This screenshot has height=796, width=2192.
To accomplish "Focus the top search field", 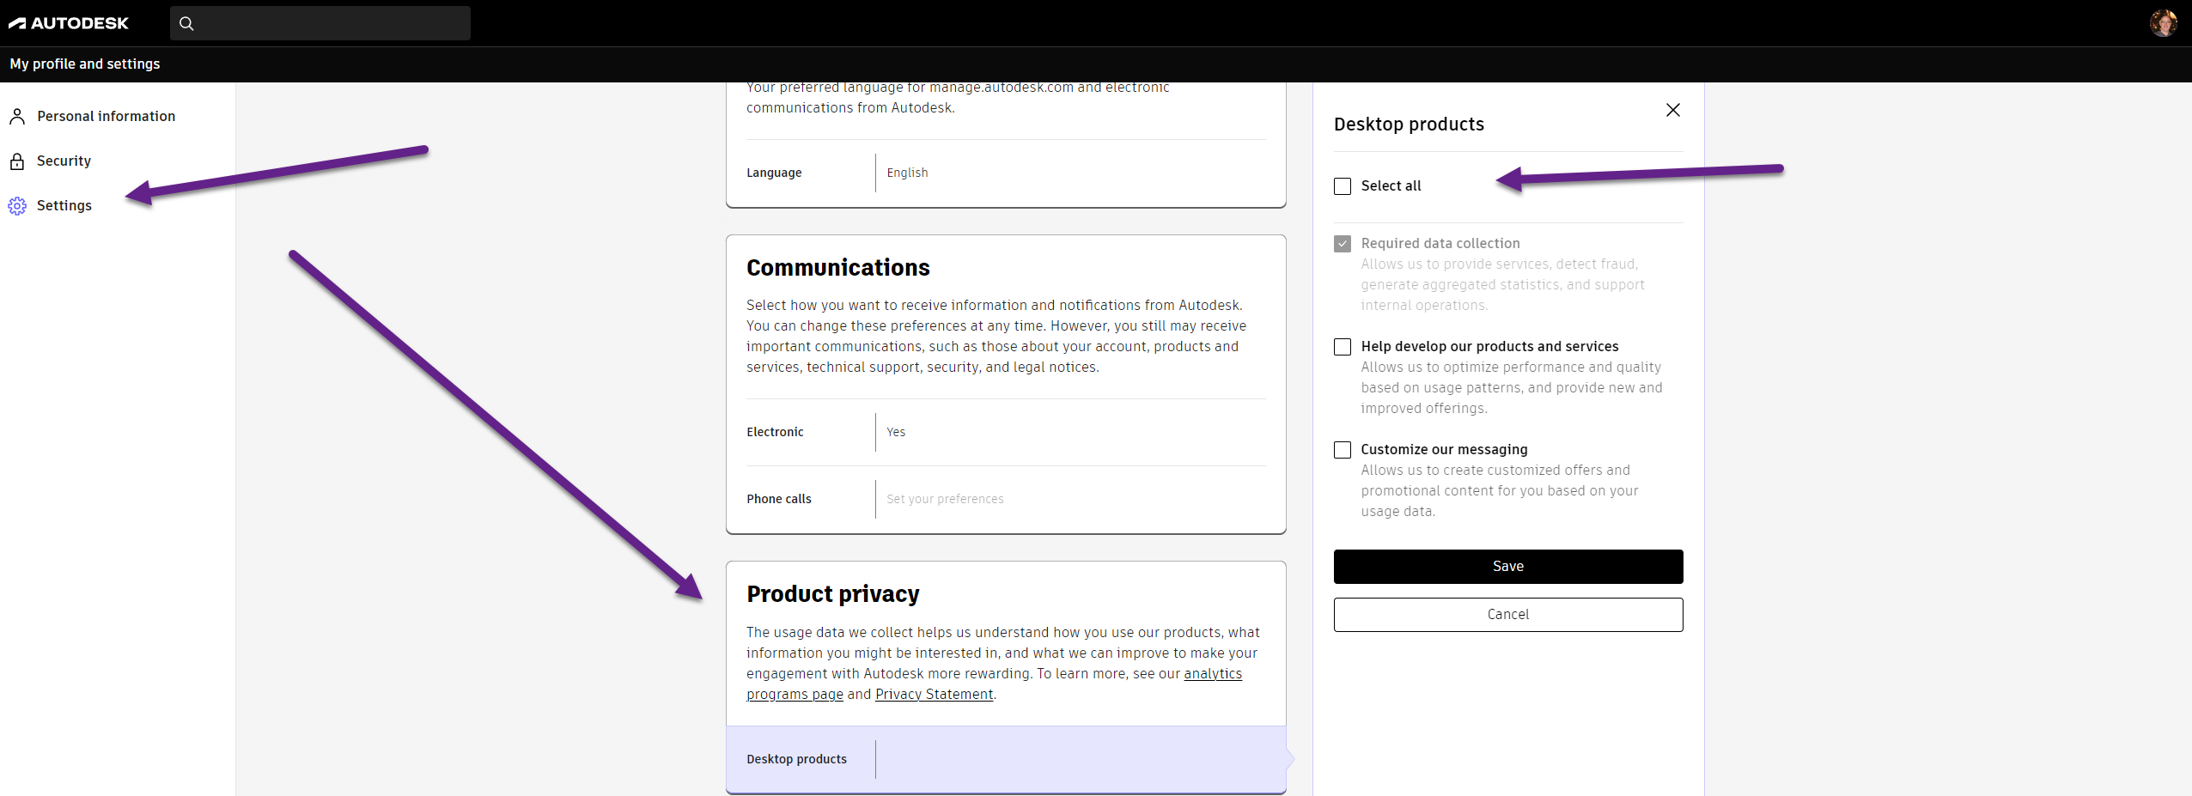I will [x=320, y=23].
